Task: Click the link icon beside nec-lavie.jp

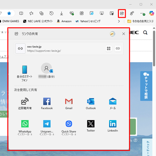Action: pyautogui.click(x=20, y=48)
